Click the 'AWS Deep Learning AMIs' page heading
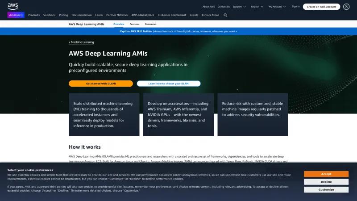 (x=108, y=53)
